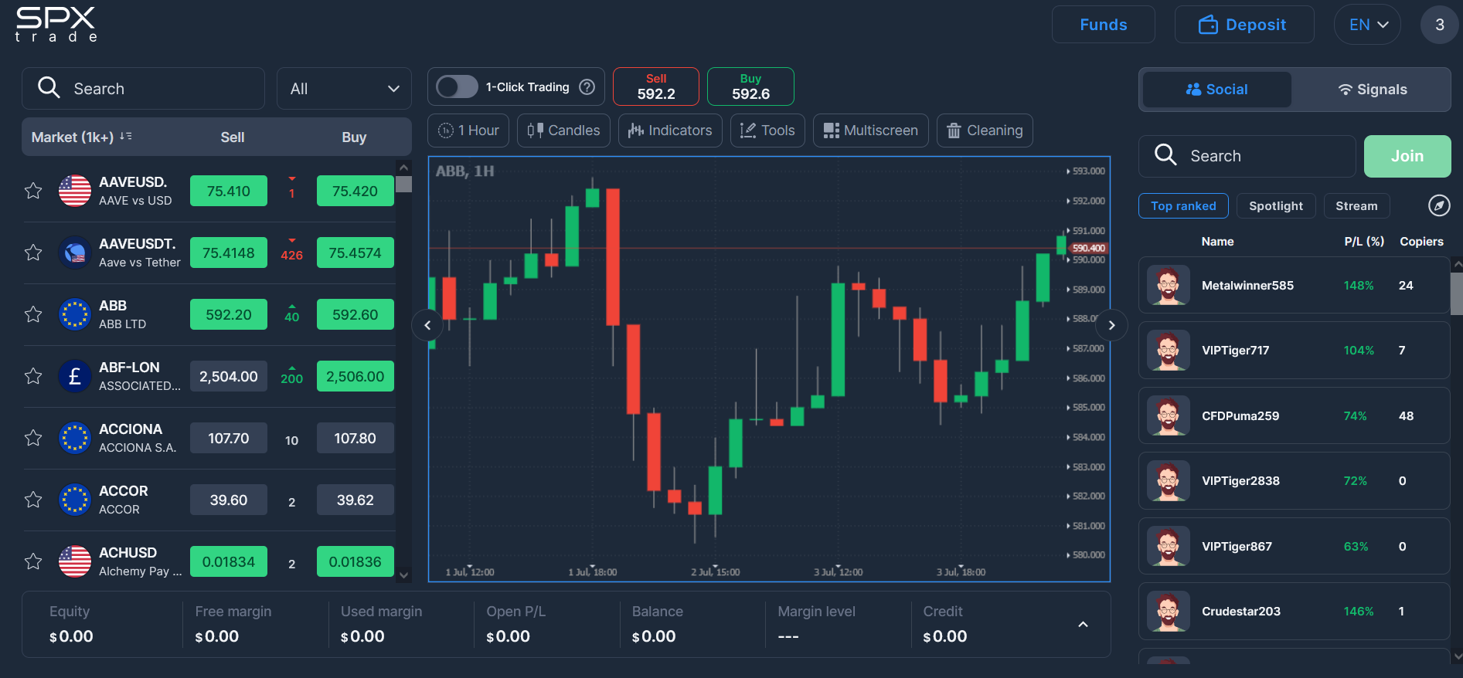Open ACCOR EU flag instrument icon
Viewport: 1463px width, 678px height.
[x=75, y=500]
